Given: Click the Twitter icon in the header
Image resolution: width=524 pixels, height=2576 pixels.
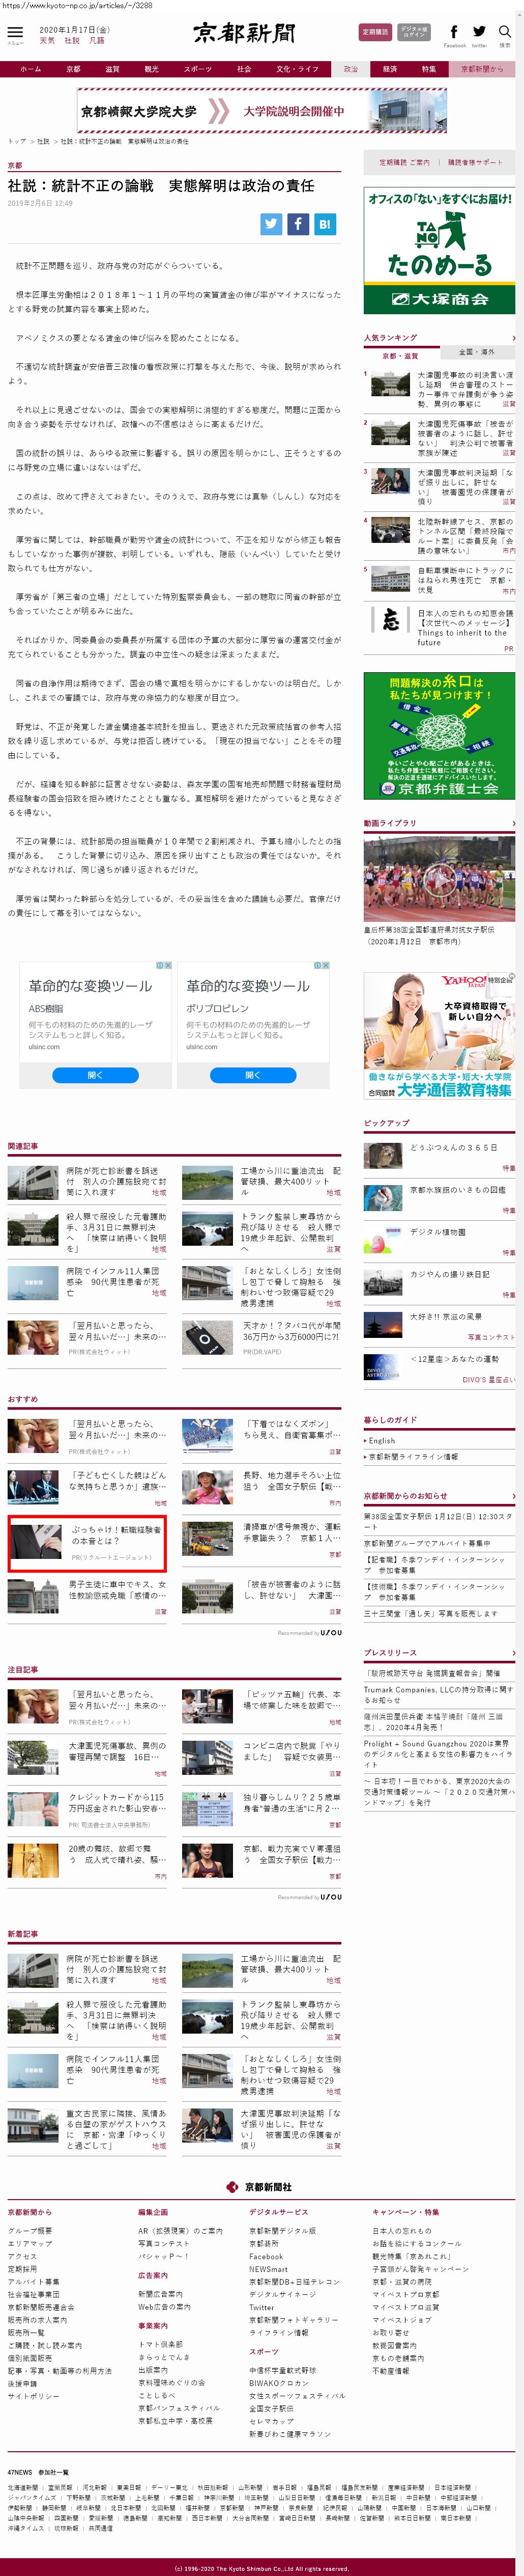Looking at the screenshot, I should point(479,32).
